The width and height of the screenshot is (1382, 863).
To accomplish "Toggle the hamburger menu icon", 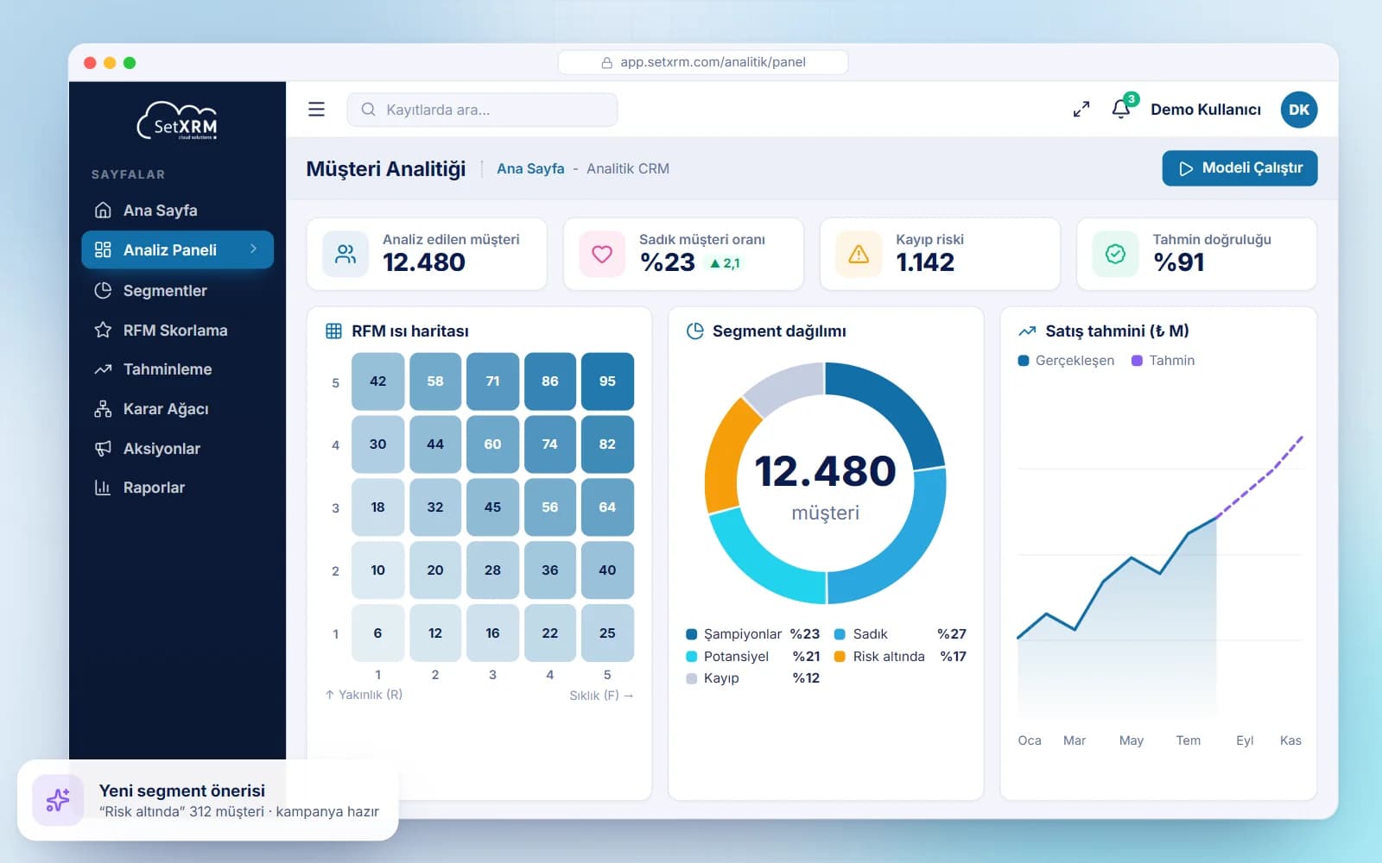I will [x=316, y=110].
